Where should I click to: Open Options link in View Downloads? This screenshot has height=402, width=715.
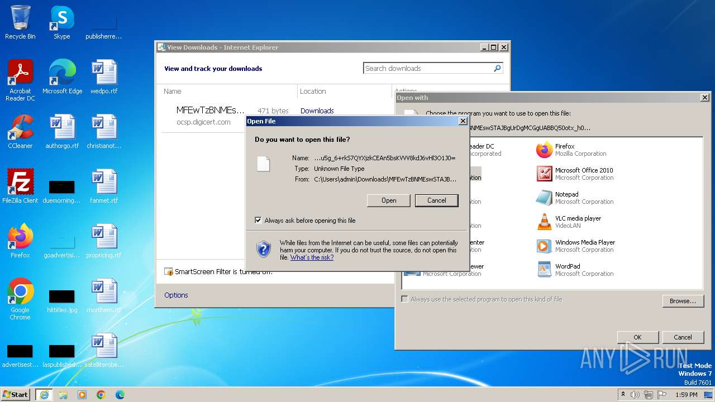(176, 295)
